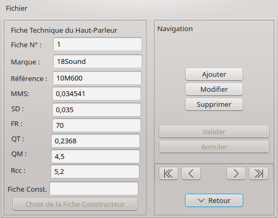This screenshot has height=218, width=278.
Task: Click the Ajouter button
Action: tap(214, 74)
